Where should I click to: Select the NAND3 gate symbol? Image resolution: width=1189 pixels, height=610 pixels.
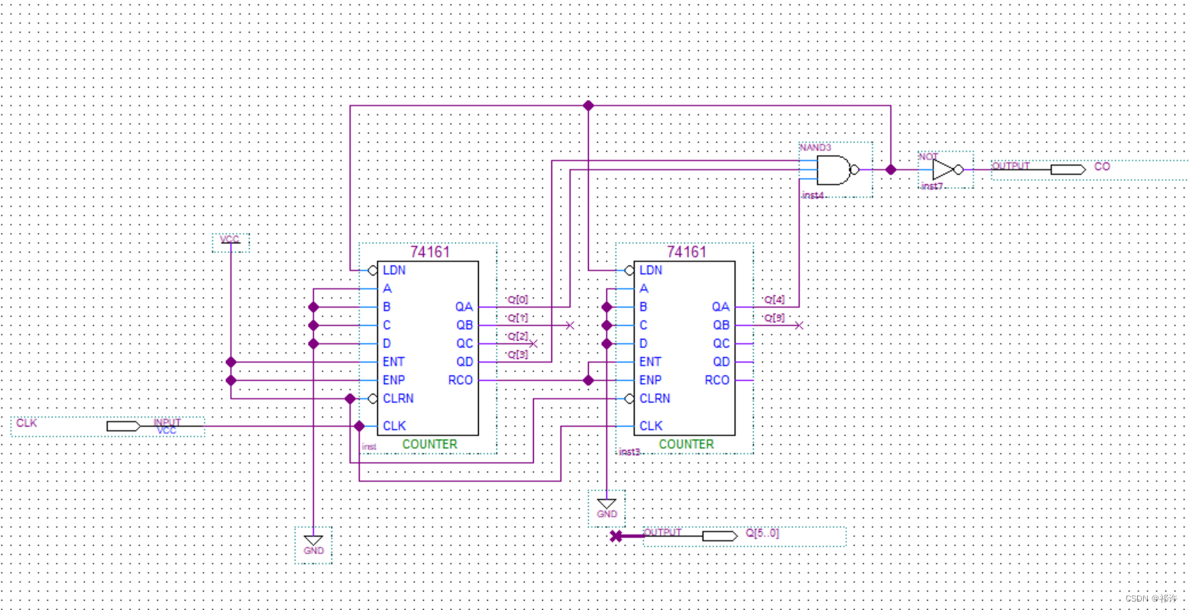coord(836,170)
